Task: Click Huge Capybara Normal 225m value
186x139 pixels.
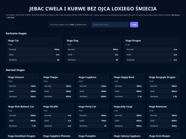Action: tap(104, 86)
